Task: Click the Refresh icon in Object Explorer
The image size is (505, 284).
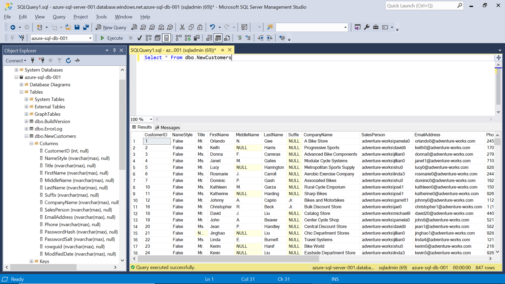Action: (x=68, y=61)
